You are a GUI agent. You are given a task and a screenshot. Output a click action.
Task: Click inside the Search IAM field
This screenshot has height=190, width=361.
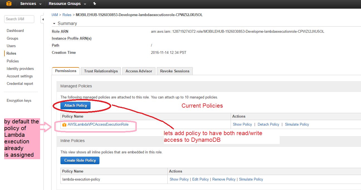pos(19,19)
